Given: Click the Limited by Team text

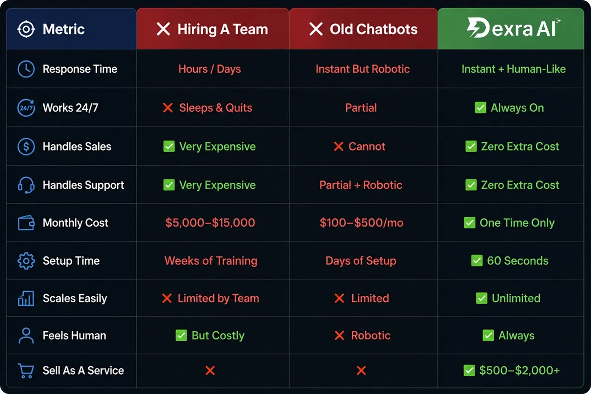Looking at the screenshot, I should (x=218, y=298).
